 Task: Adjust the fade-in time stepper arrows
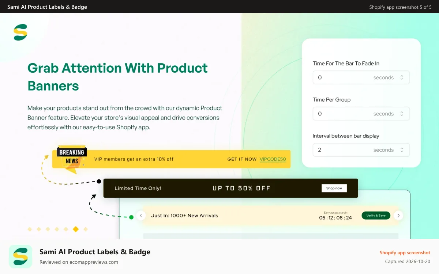coord(402,77)
